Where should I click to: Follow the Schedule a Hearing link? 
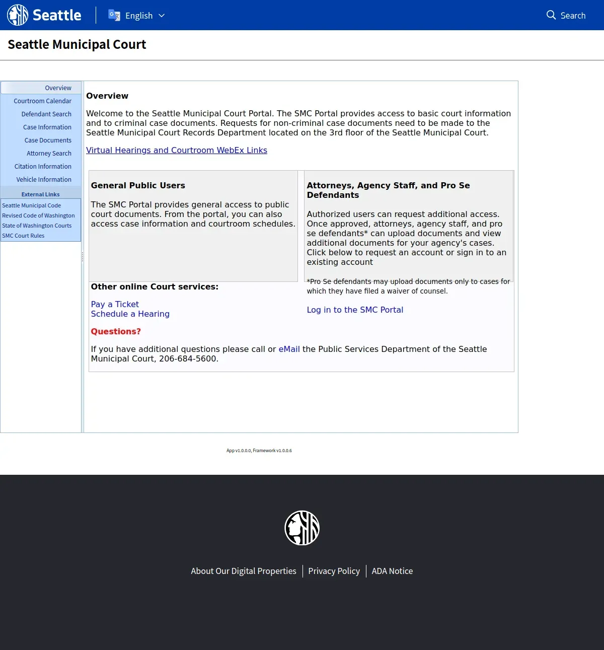(130, 314)
